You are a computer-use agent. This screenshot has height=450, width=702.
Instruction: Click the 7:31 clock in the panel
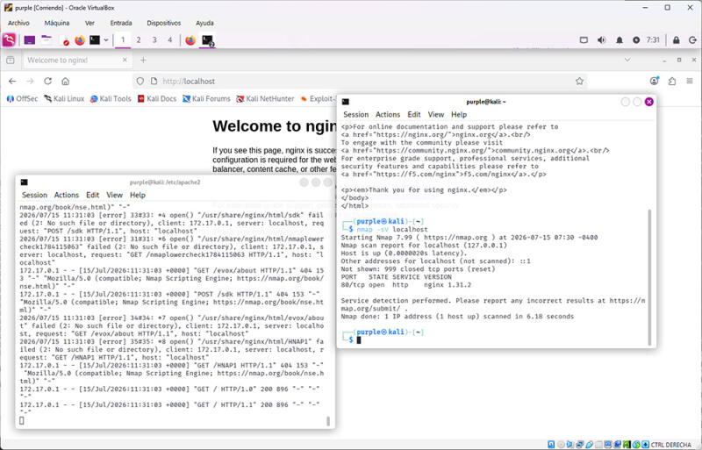[653, 39]
